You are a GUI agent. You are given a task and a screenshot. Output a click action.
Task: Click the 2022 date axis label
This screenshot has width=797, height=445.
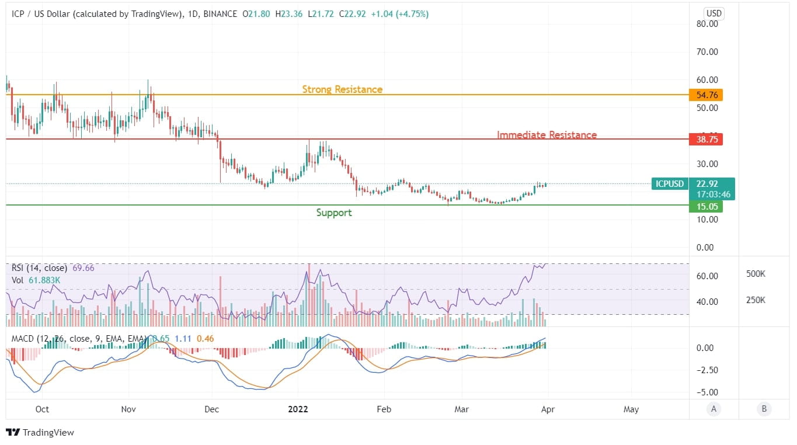[x=297, y=409]
